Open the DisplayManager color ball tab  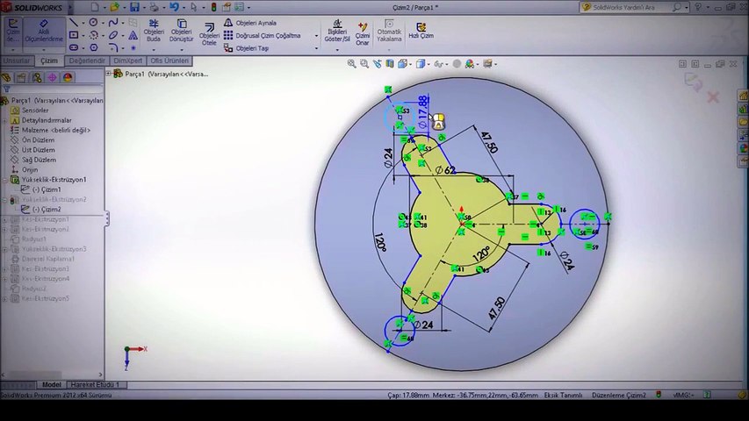click(68, 77)
